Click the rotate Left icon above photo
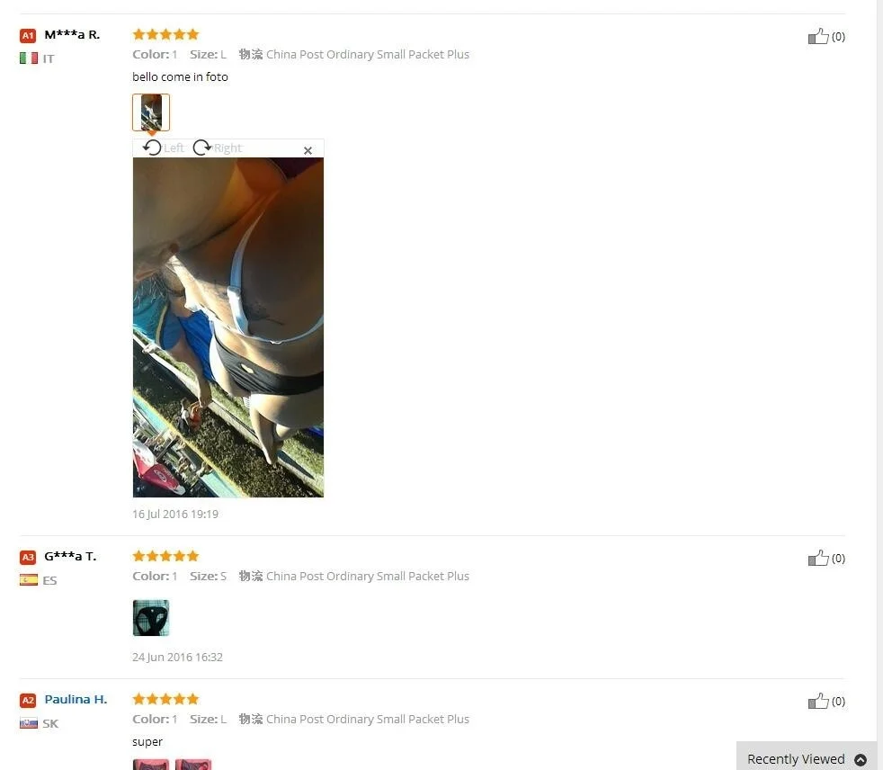883x770 pixels. [x=152, y=148]
